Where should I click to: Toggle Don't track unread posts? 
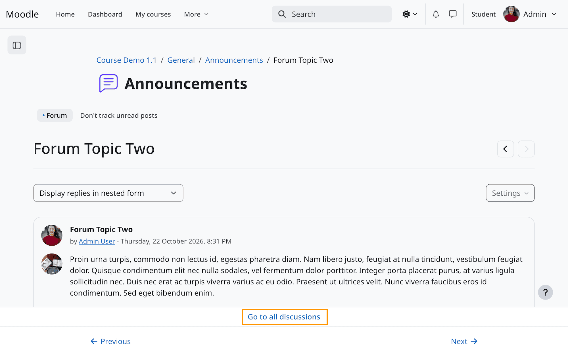[x=119, y=115]
